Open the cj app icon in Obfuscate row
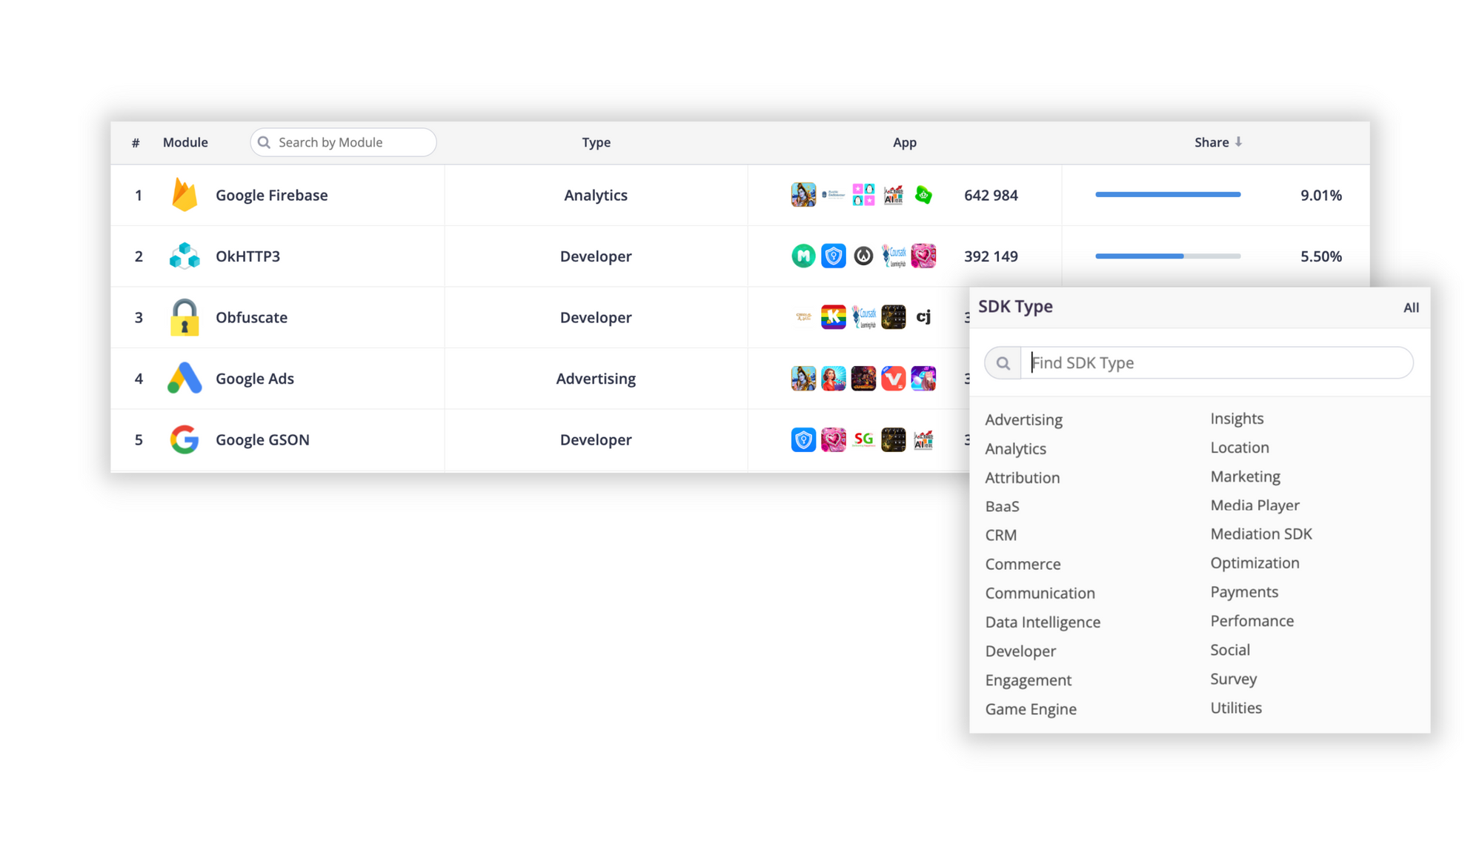 pos(923,317)
